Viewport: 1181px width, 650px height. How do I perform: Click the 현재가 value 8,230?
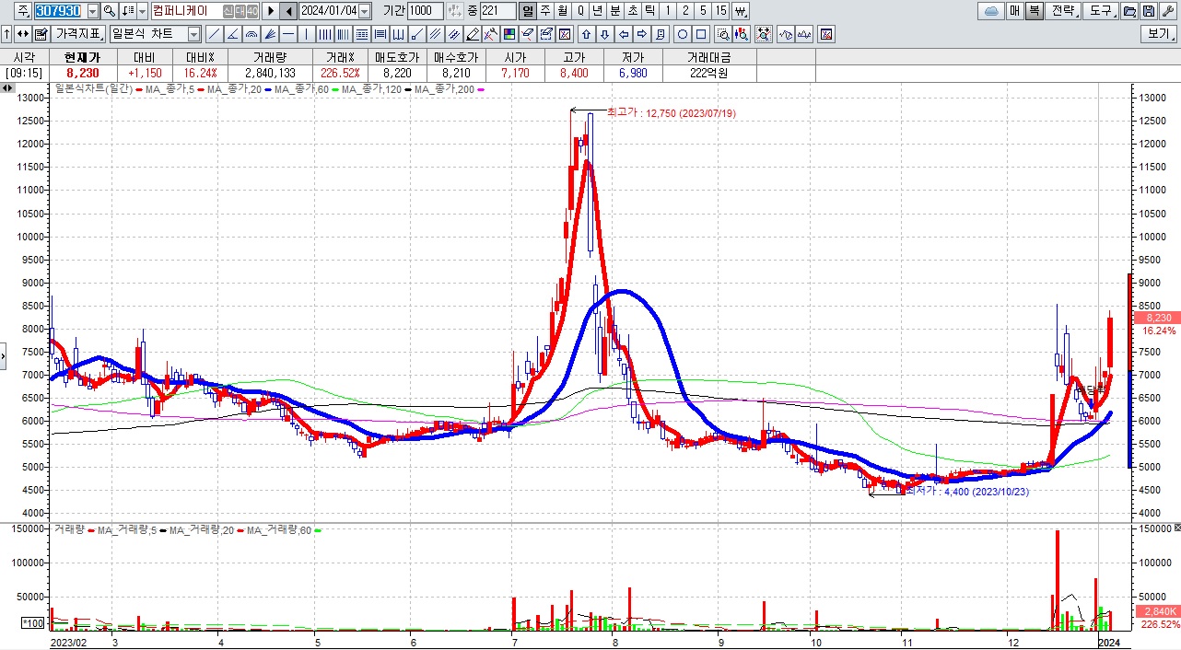tap(81, 73)
